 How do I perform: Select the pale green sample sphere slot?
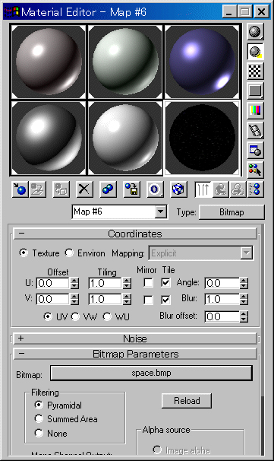pyautogui.click(x=125, y=62)
